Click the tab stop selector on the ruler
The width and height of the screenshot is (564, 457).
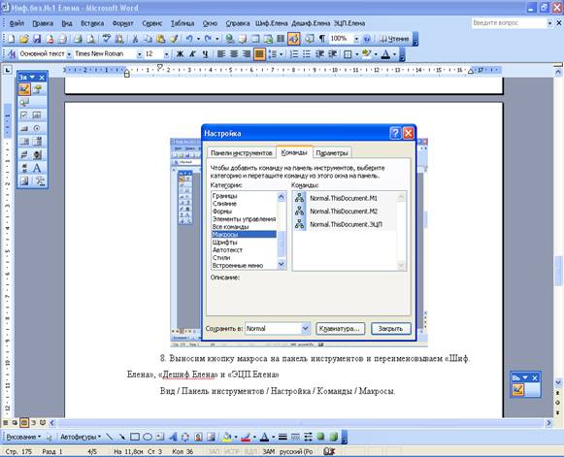point(7,70)
